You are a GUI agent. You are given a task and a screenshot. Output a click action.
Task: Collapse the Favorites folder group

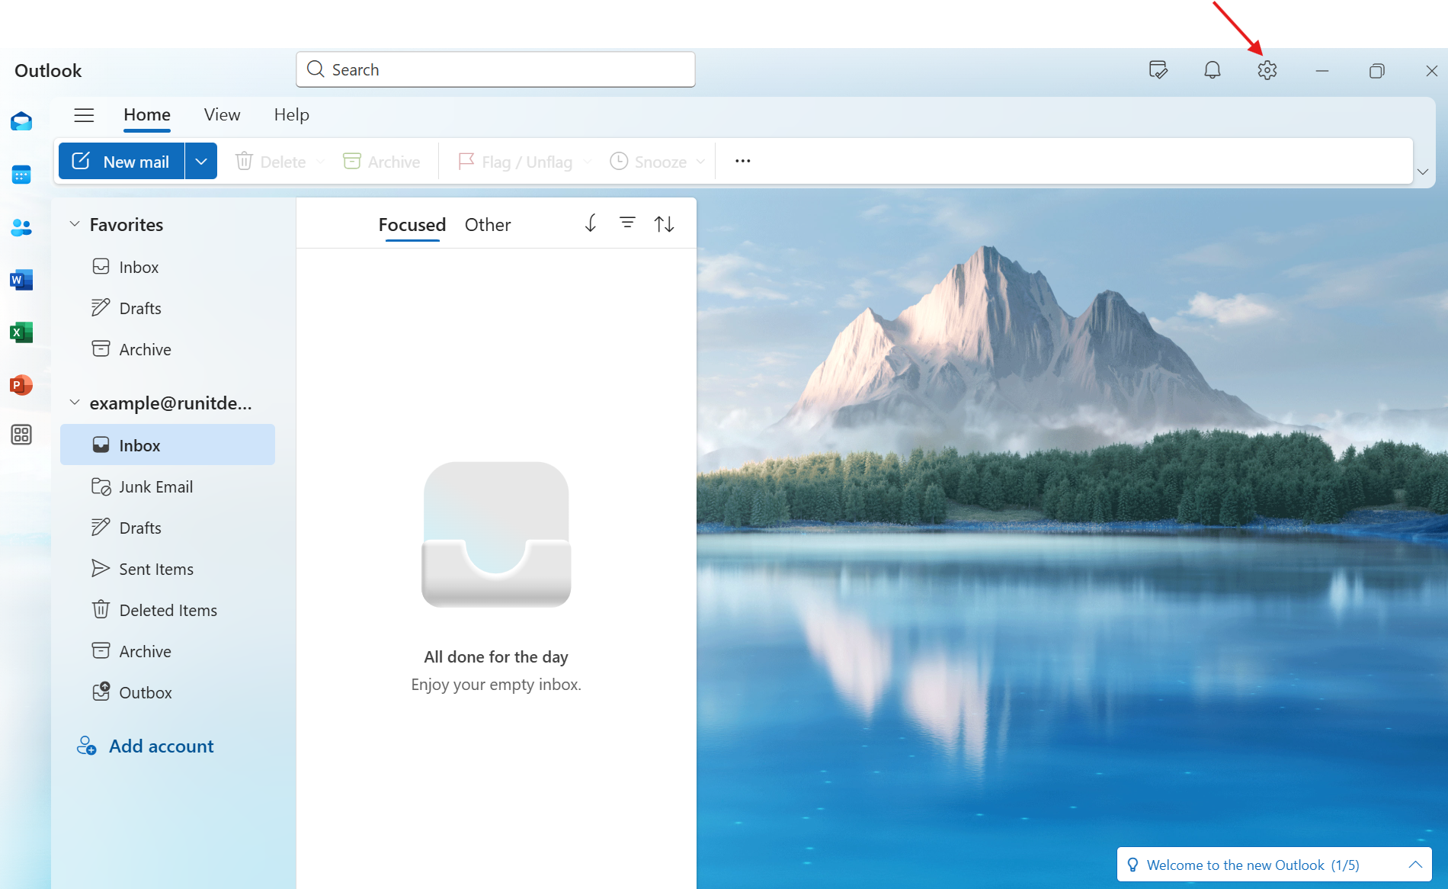[75, 224]
